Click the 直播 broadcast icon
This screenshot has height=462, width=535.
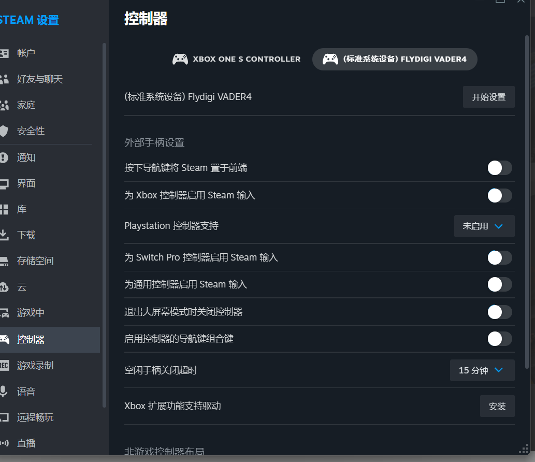[x=4, y=443]
